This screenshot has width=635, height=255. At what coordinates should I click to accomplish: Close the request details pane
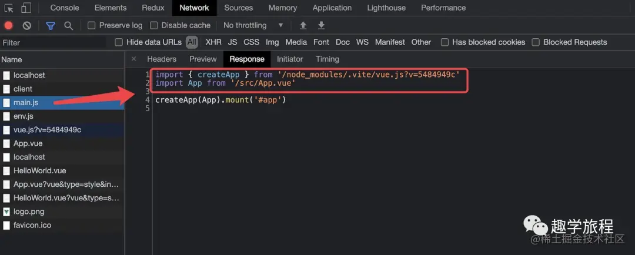point(133,59)
